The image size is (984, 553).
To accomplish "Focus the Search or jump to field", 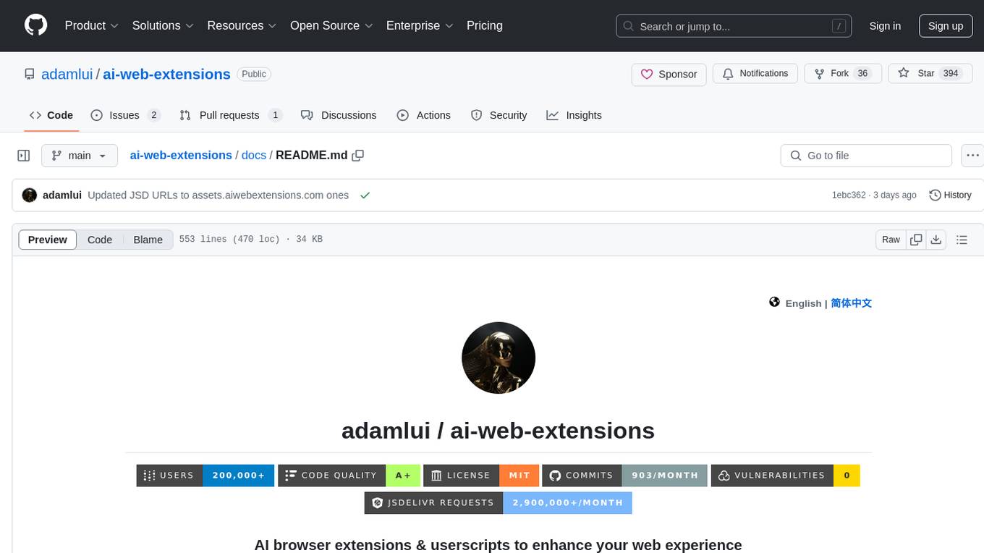I will click(732, 26).
